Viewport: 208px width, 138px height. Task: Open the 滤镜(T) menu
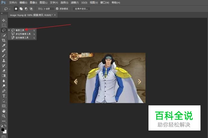click(75, 3)
